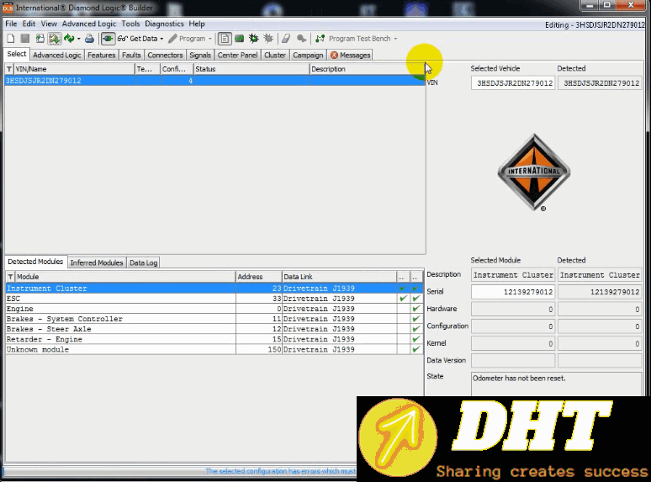651x482 pixels.
Task: Click the State box about odometer reset
Action: 556,384
